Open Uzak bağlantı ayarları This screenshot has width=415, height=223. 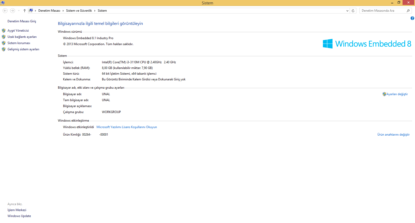(x=22, y=37)
